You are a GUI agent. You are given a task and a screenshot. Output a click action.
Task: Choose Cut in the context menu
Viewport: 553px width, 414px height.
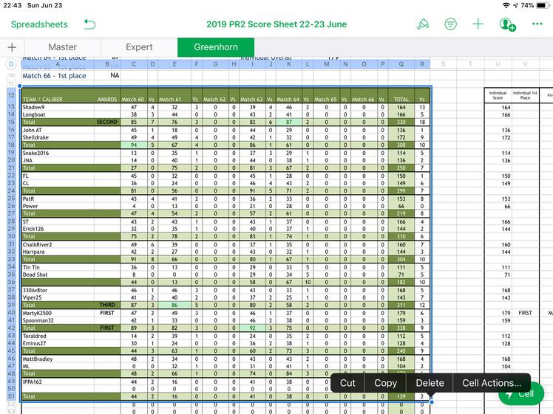pos(347,383)
